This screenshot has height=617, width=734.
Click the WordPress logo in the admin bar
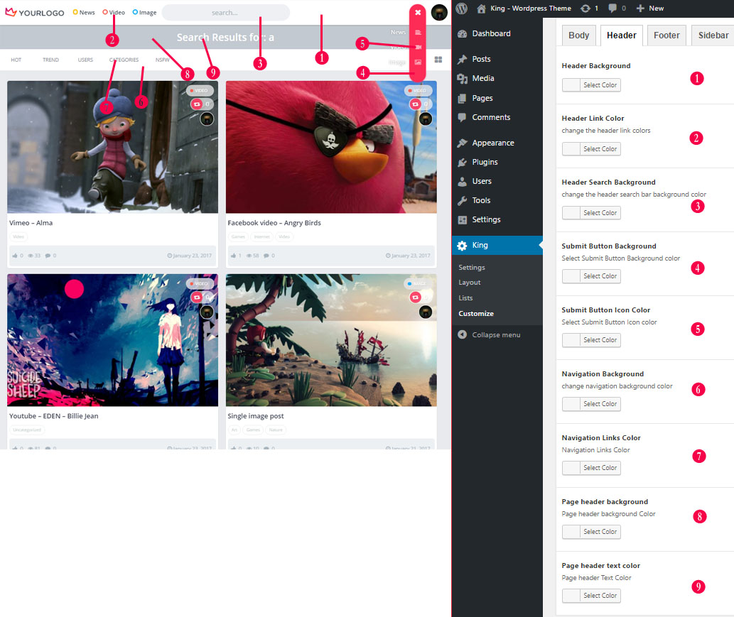(x=462, y=9)
